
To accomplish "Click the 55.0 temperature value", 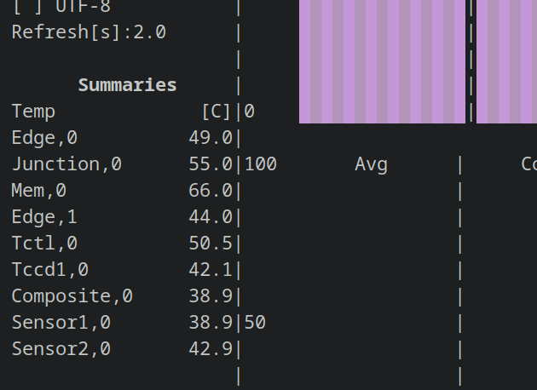I will (211, 164).
